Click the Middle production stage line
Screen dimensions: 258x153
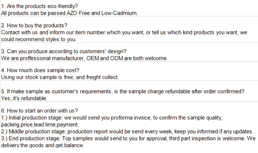(x=127, y=132)
